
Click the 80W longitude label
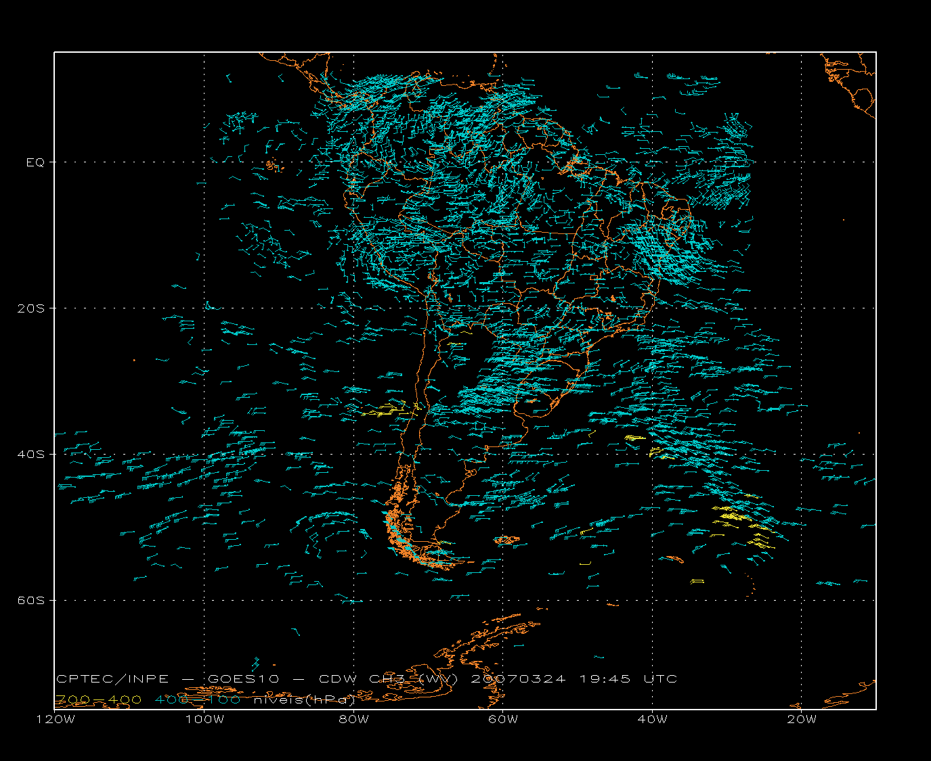pyautogui.click(x=354, y=719)
